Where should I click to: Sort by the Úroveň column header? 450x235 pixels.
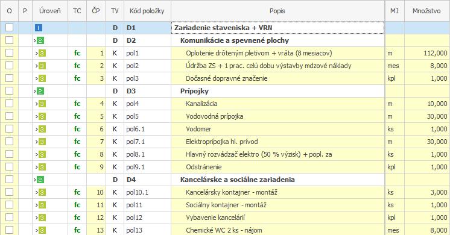click(50, 11)
